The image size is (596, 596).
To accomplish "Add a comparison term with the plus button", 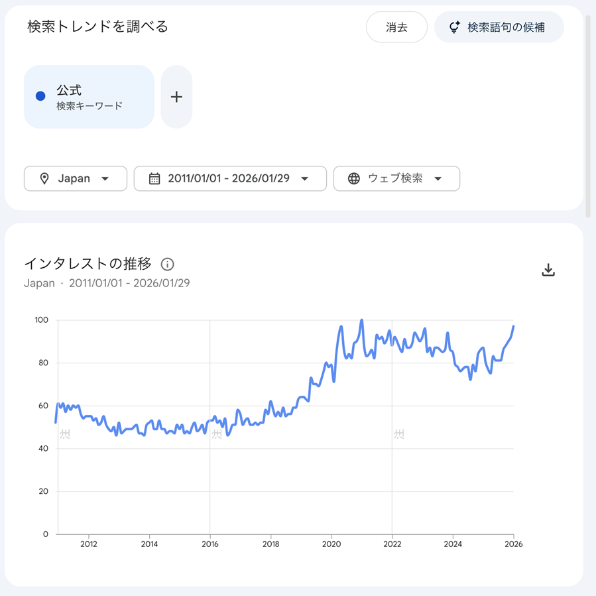I will click(176, 97).
